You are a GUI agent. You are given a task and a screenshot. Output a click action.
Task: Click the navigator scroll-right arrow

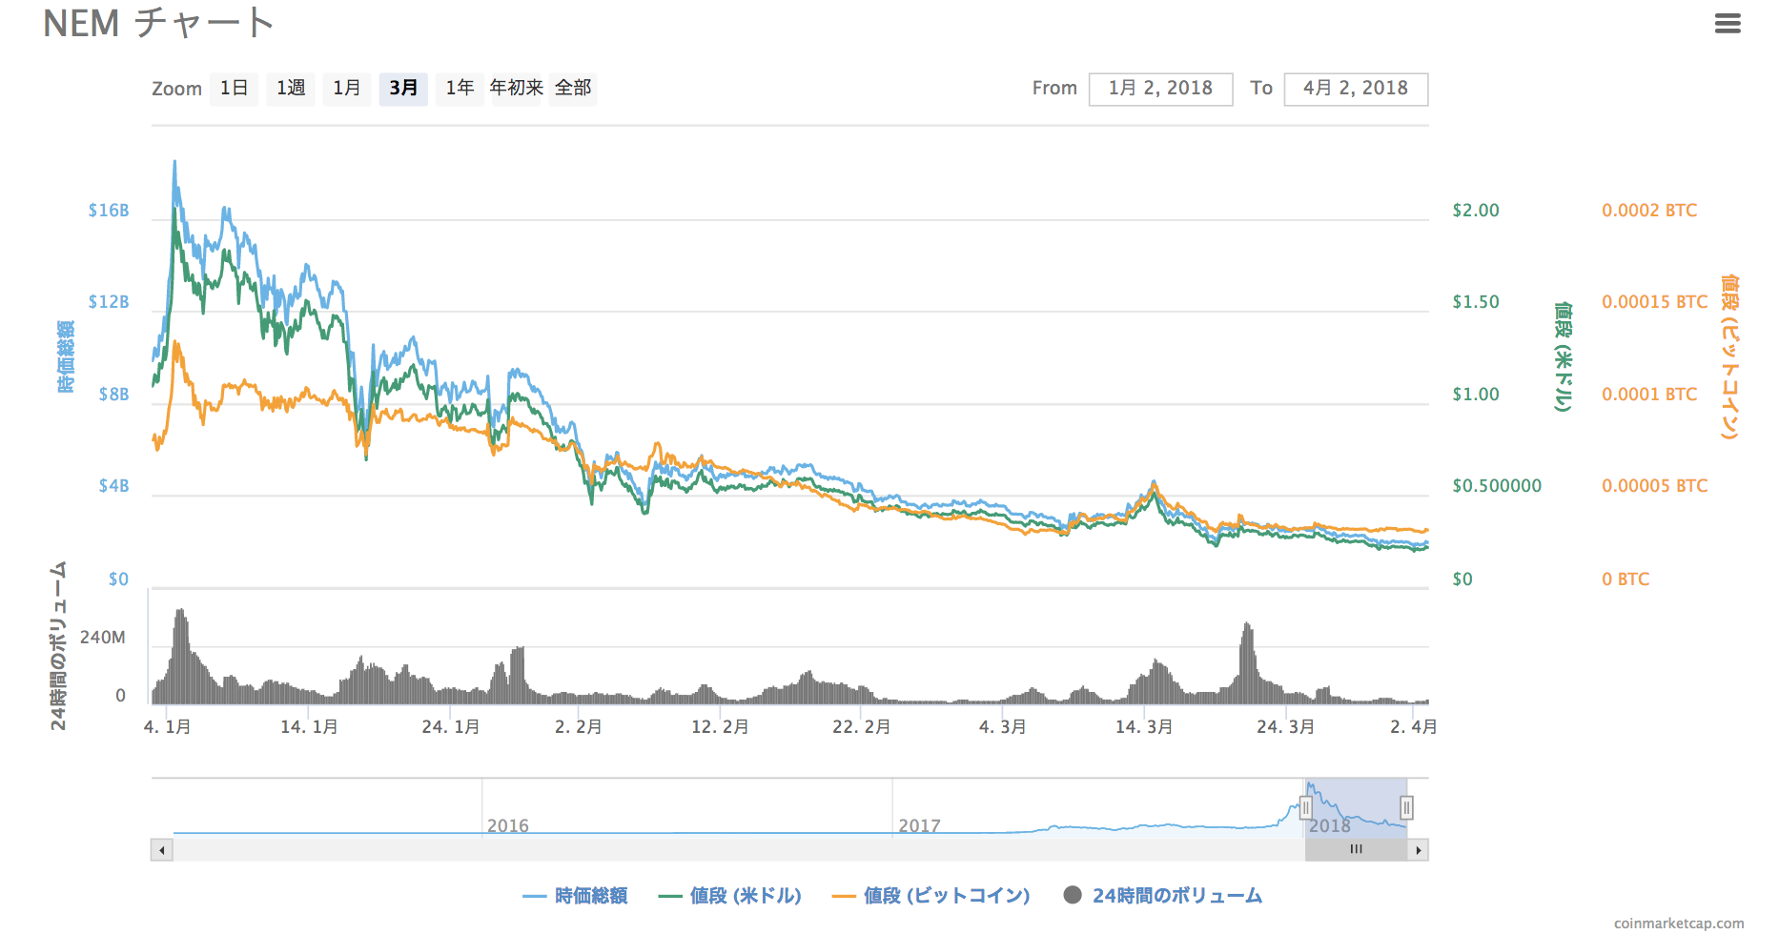(1419, 850)
